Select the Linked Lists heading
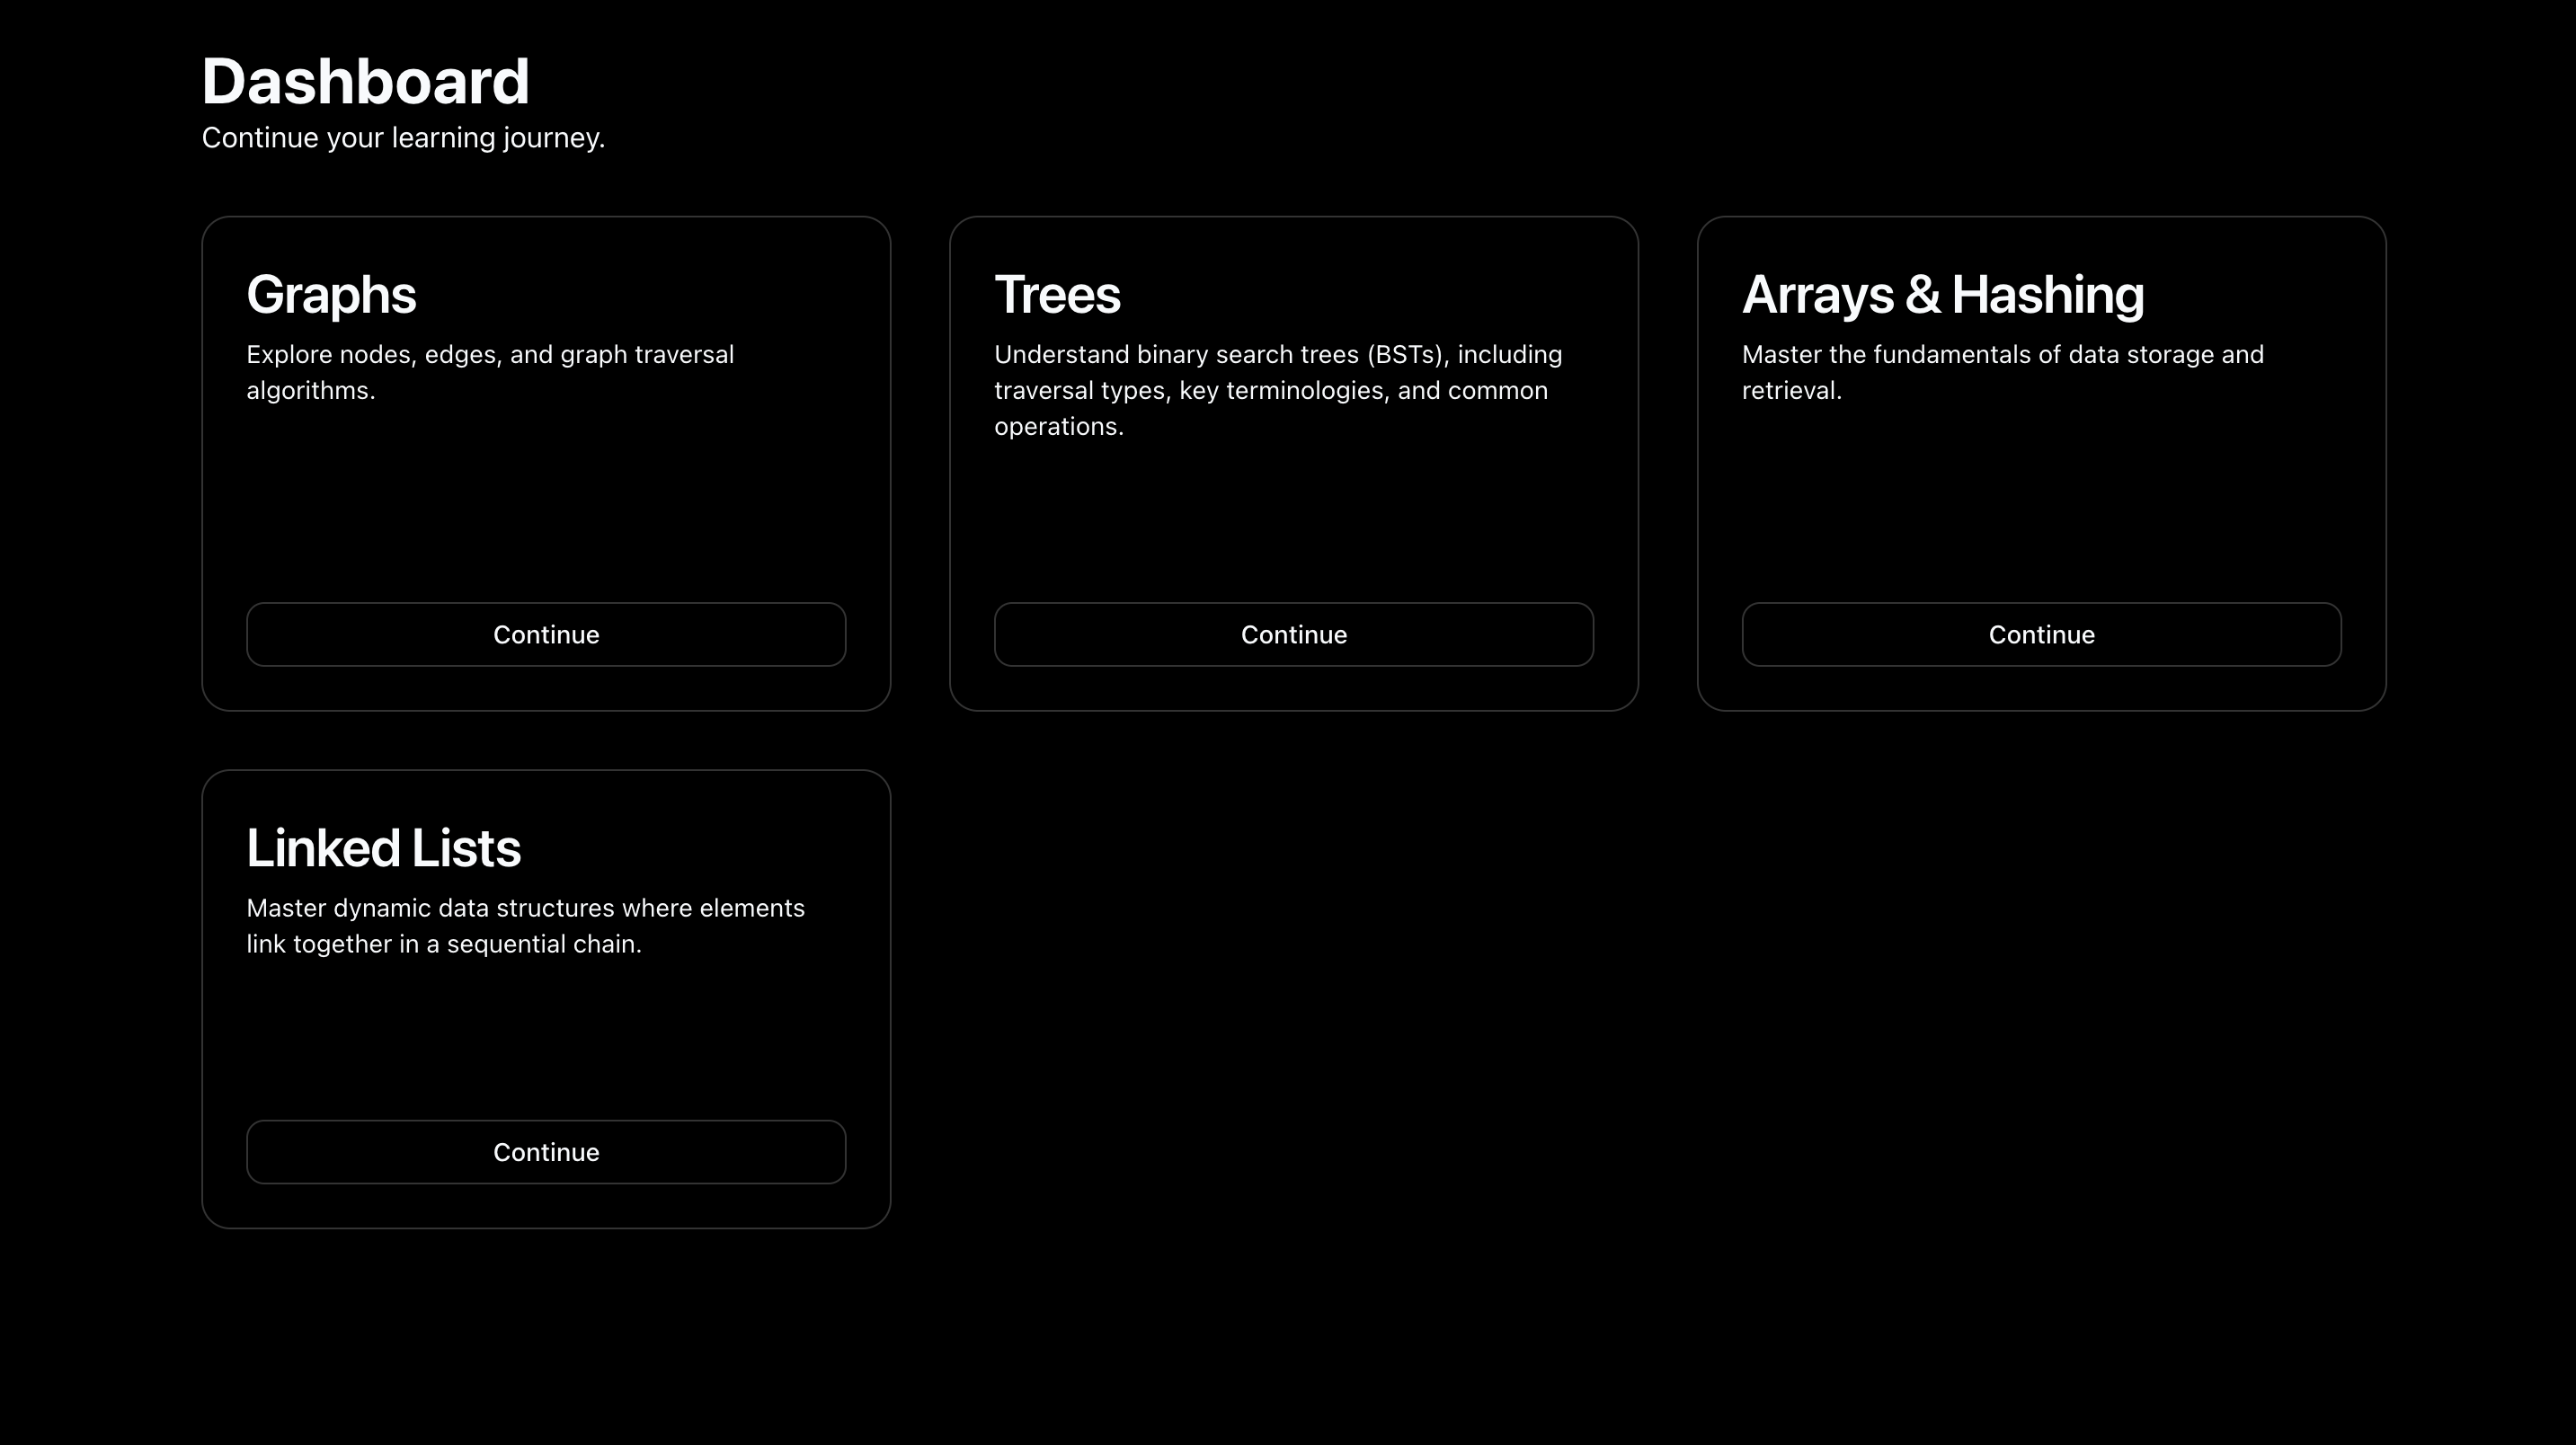 383,848
